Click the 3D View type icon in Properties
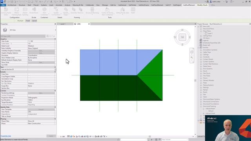This screenshot has height=141, width=251. pyautogui.click(x=5, y=30)
